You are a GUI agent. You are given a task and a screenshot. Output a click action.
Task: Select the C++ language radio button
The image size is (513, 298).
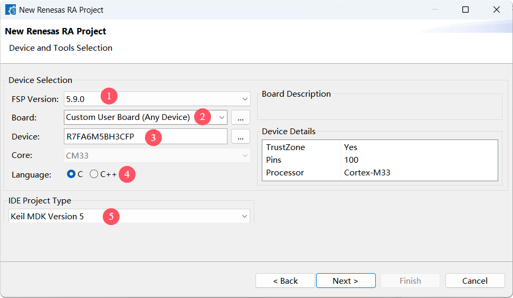click(94, 174)
